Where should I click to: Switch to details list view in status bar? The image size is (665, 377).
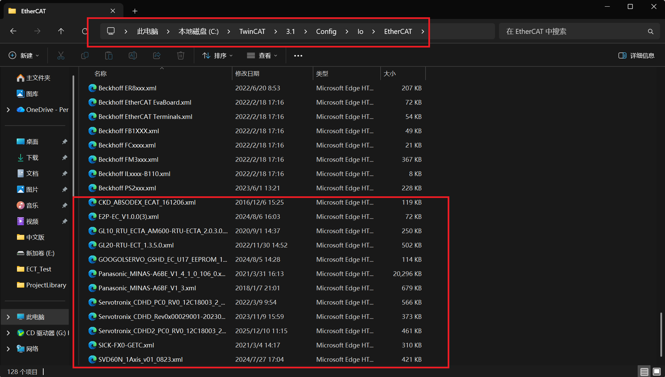pos(644,371)
